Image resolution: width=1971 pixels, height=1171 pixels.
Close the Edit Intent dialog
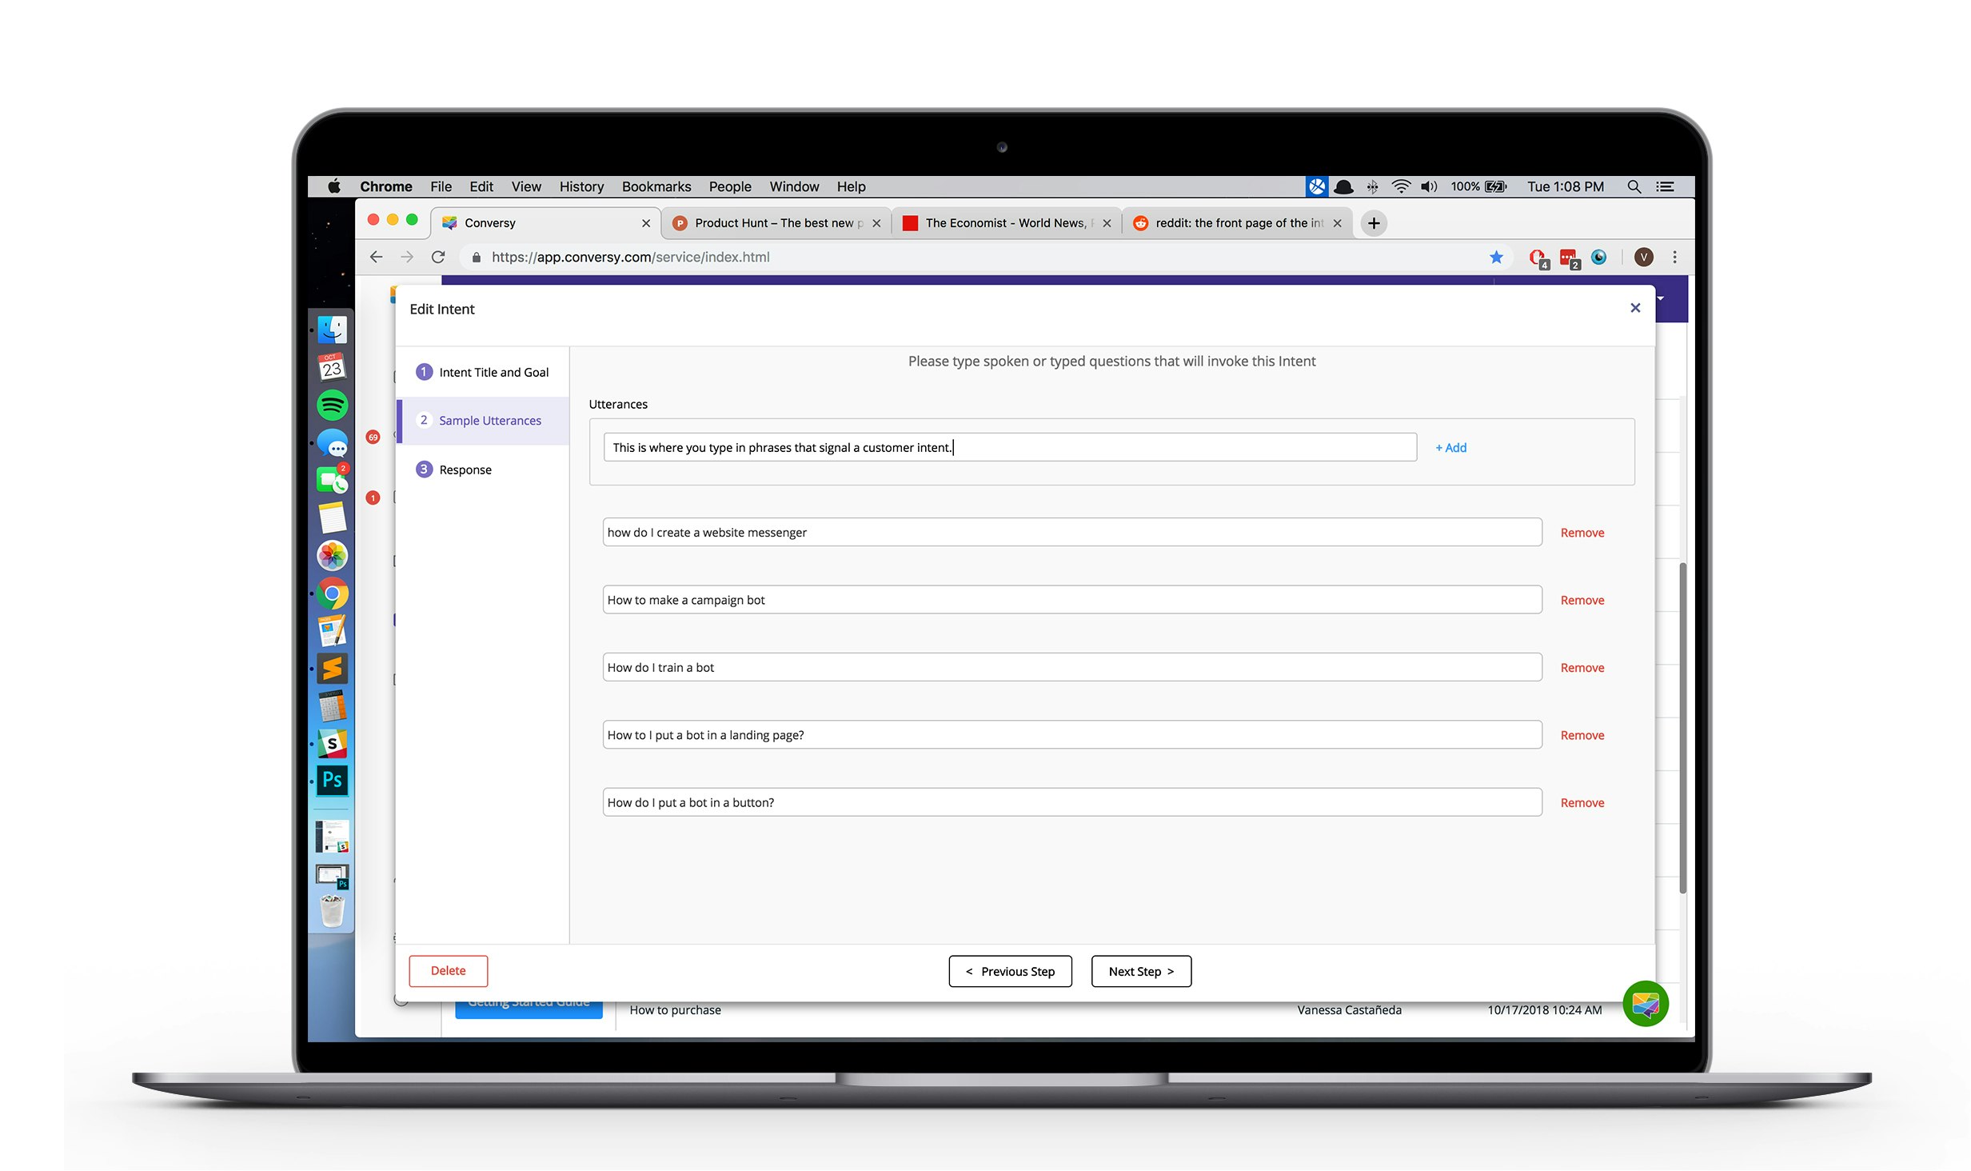tap(1634, 308)
